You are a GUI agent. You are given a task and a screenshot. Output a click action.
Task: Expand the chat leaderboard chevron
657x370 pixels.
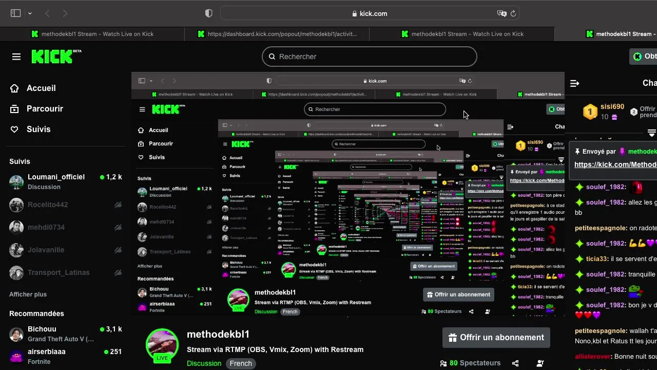tap(652, 133)
